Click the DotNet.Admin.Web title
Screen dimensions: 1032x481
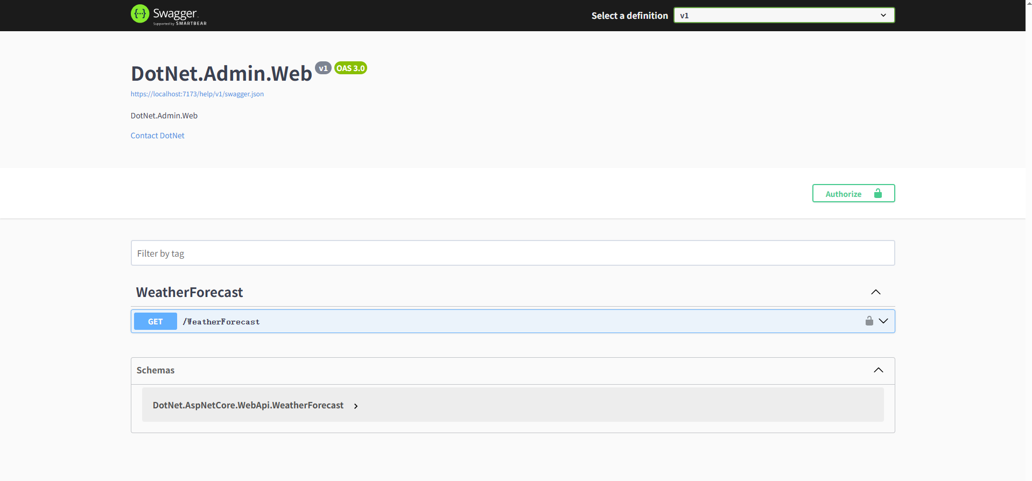point(221,74)
